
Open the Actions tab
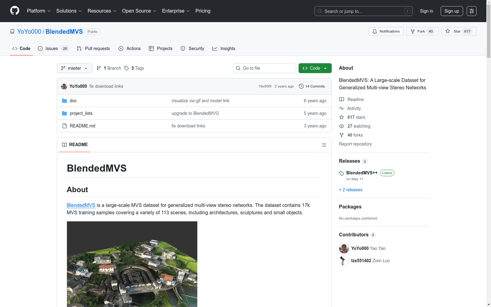130,49
